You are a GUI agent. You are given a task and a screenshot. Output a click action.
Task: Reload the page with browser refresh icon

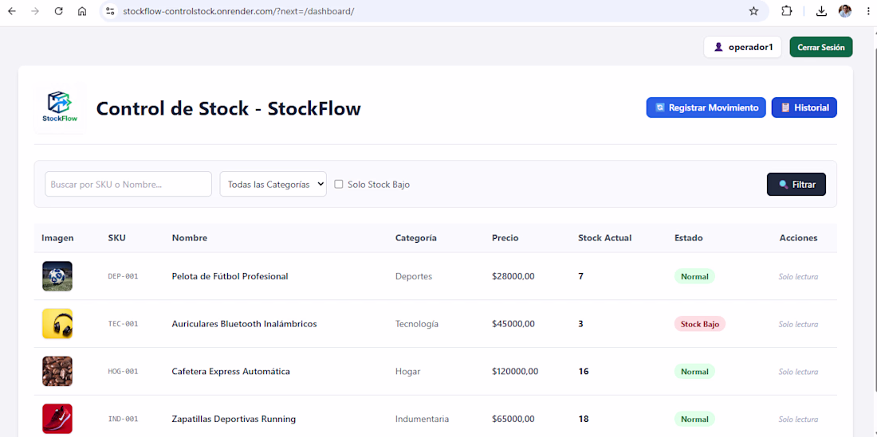[x=58, y=11]
